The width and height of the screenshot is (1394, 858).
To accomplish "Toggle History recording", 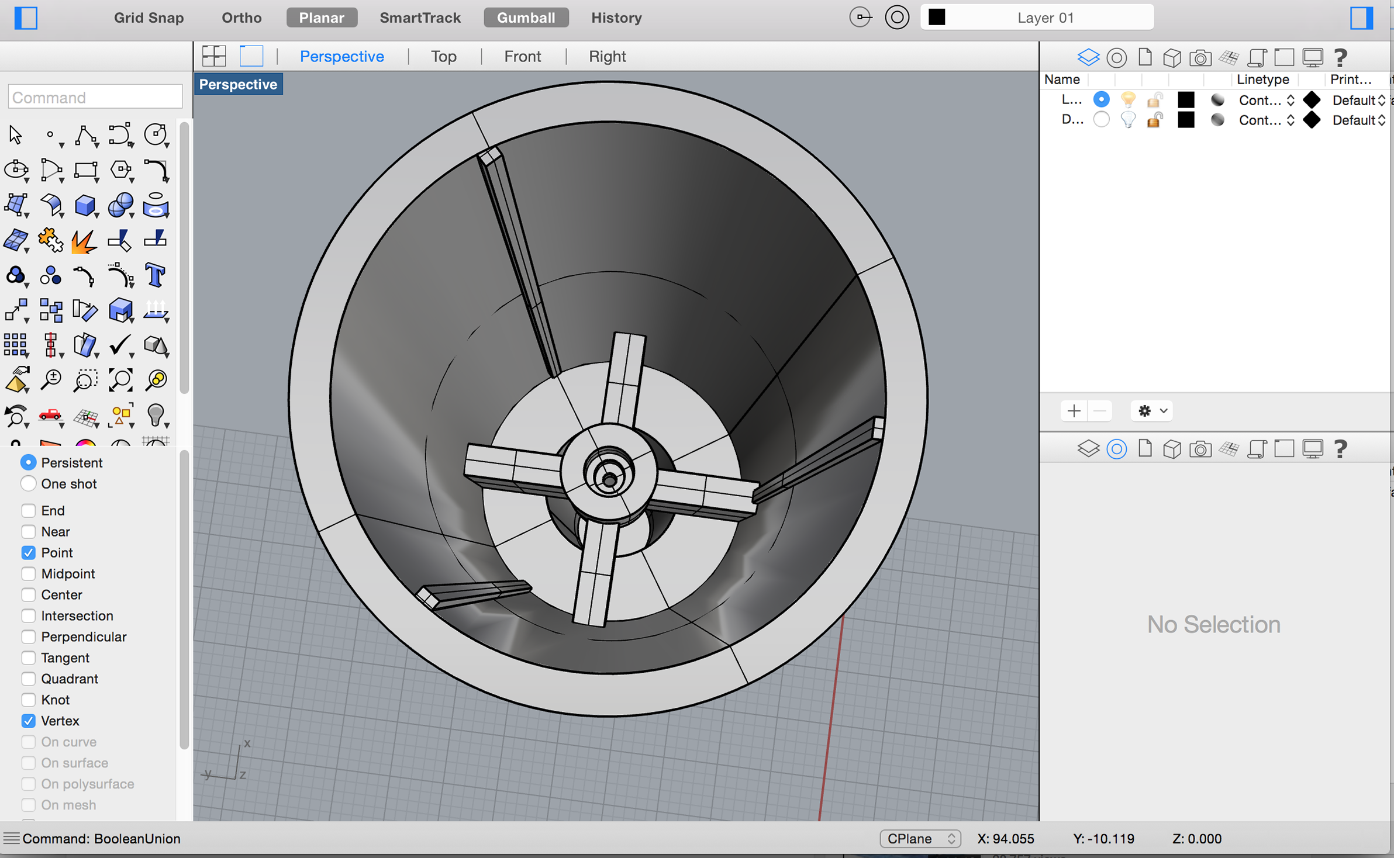I will pos(616,18).
